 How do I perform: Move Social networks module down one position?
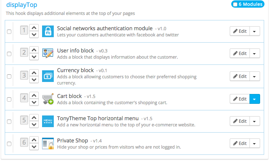click(34, 35)
